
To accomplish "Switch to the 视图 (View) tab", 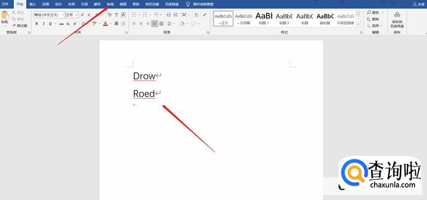I will 123,4.
